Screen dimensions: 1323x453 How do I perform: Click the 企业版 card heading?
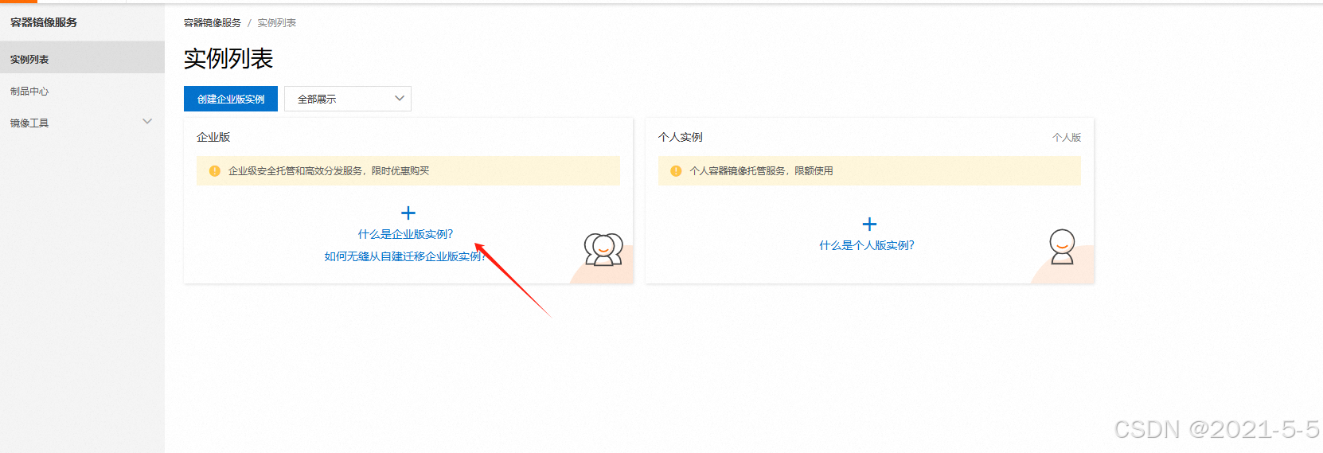213,137
